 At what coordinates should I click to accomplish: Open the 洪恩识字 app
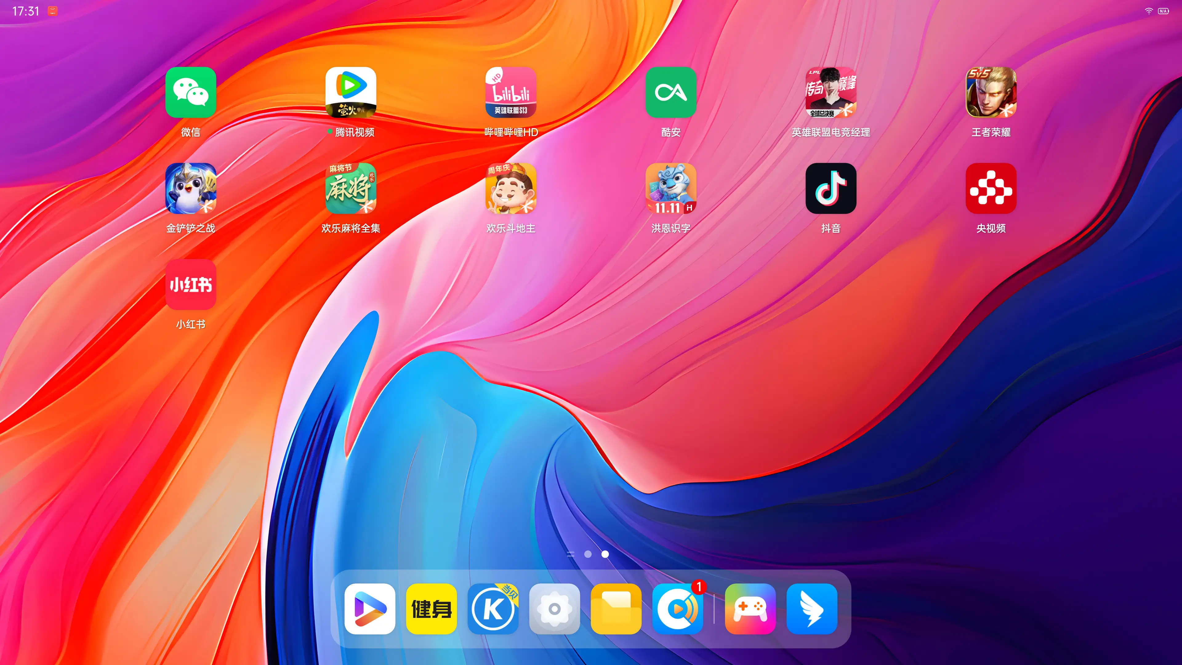pyautogui.click(x=671, y=188)
